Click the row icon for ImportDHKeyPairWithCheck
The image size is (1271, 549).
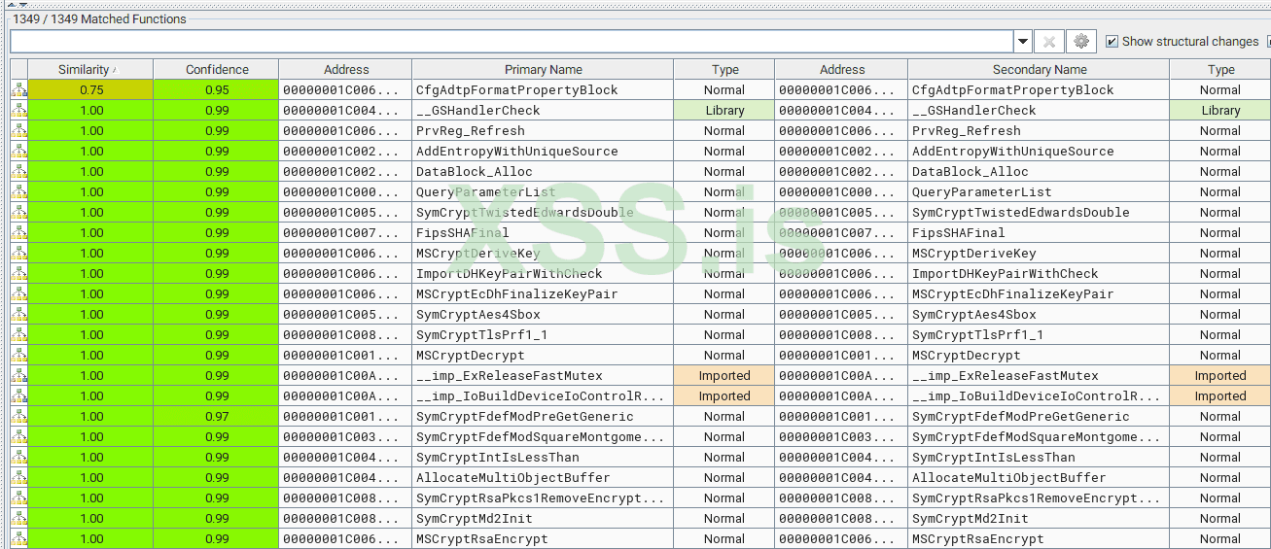[18, 274]
